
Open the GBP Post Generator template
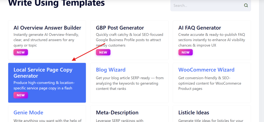click(x=120, y=28)
